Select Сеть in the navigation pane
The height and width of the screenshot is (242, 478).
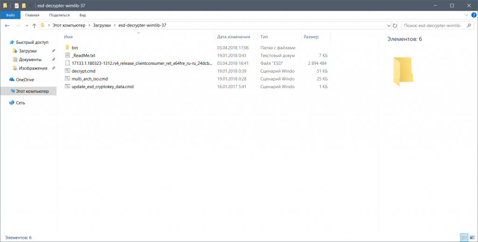pyautogui.click(x=21, y=103)
